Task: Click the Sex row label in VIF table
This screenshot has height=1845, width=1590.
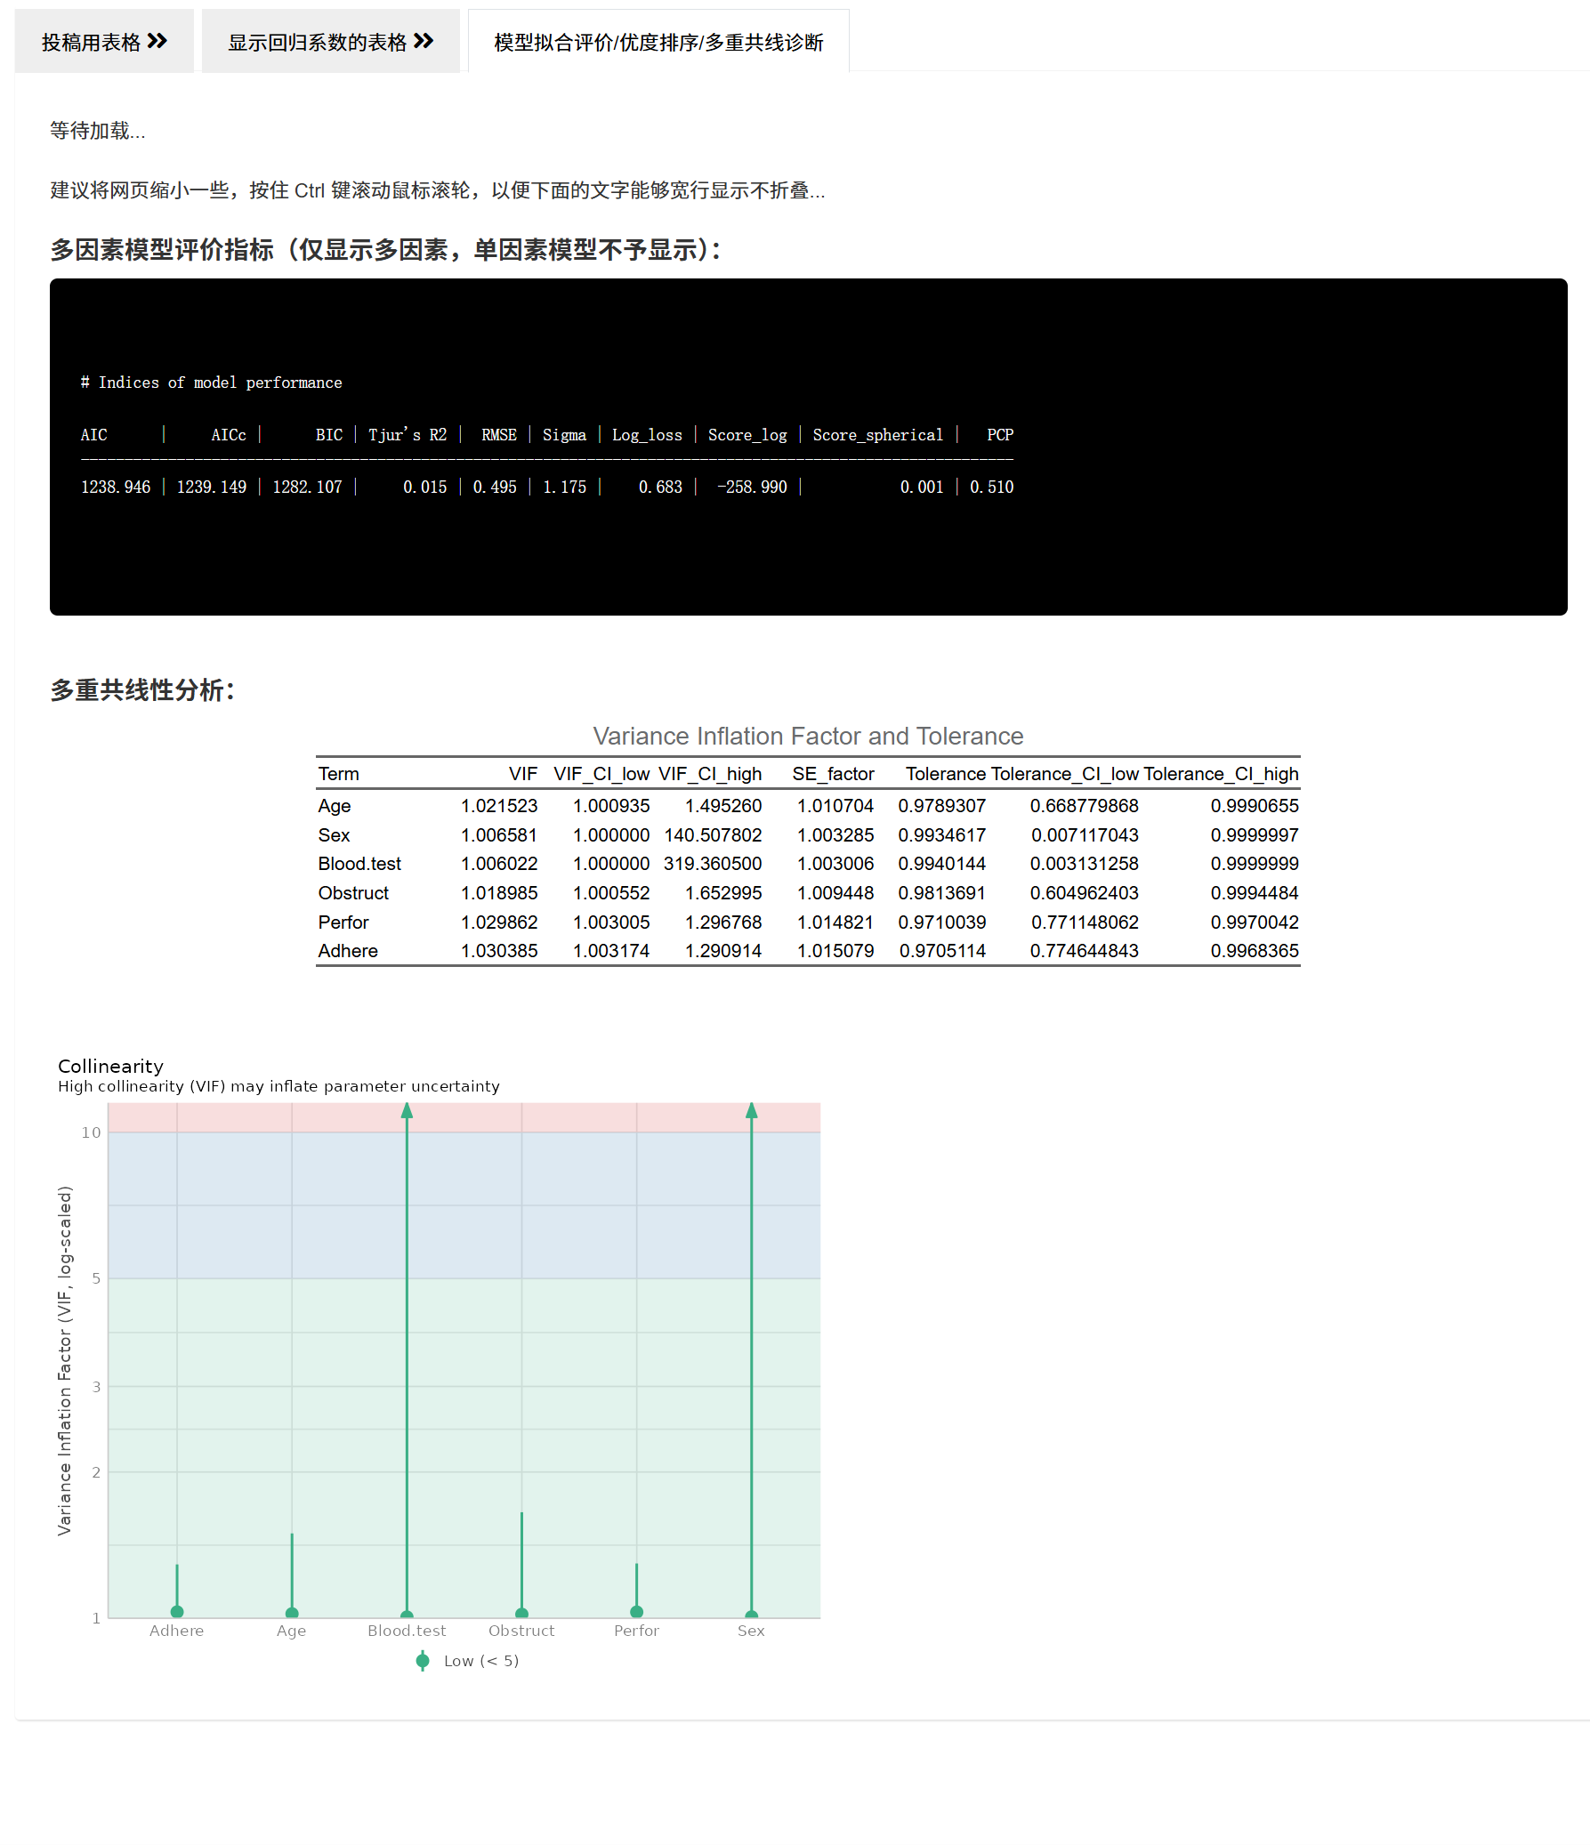Action: coord(334,835)
